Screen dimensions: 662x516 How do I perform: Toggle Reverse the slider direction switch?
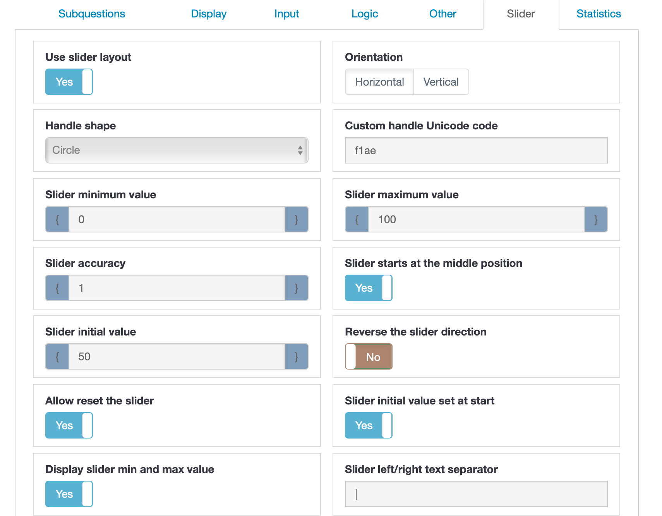click(x=369, y=357)
